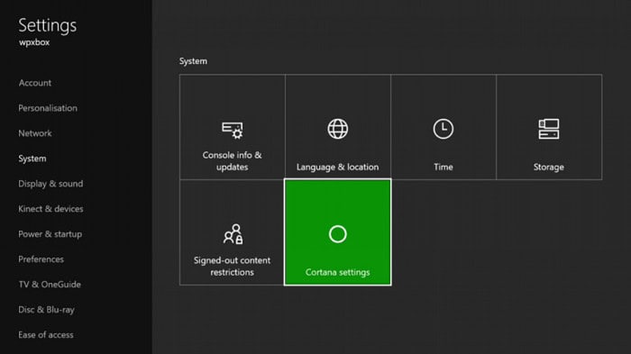
Task: Select Signed-out content restrictions people icon
Action: [x=233, y=234]
